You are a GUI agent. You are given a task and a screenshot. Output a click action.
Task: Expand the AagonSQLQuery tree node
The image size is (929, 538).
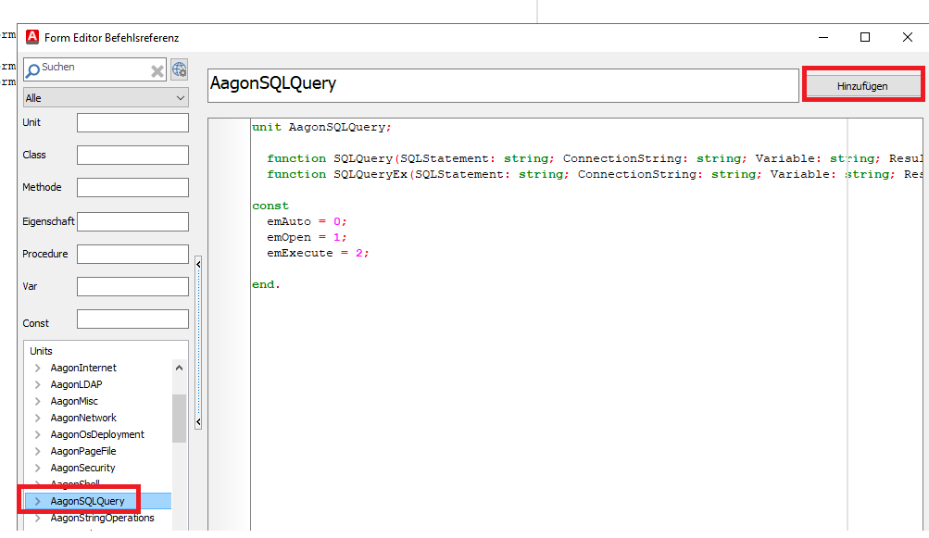(x=38, y=501)
